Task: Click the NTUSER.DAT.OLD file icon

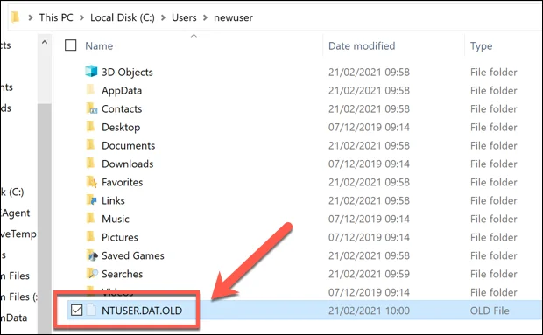Action: pos(91,310)
